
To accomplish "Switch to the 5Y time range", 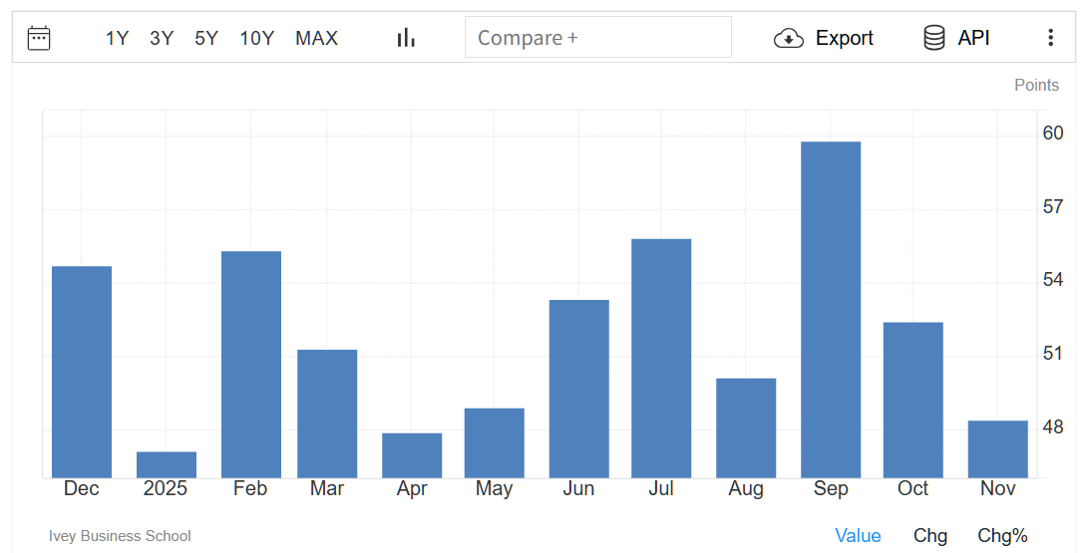I will point(206,38).
